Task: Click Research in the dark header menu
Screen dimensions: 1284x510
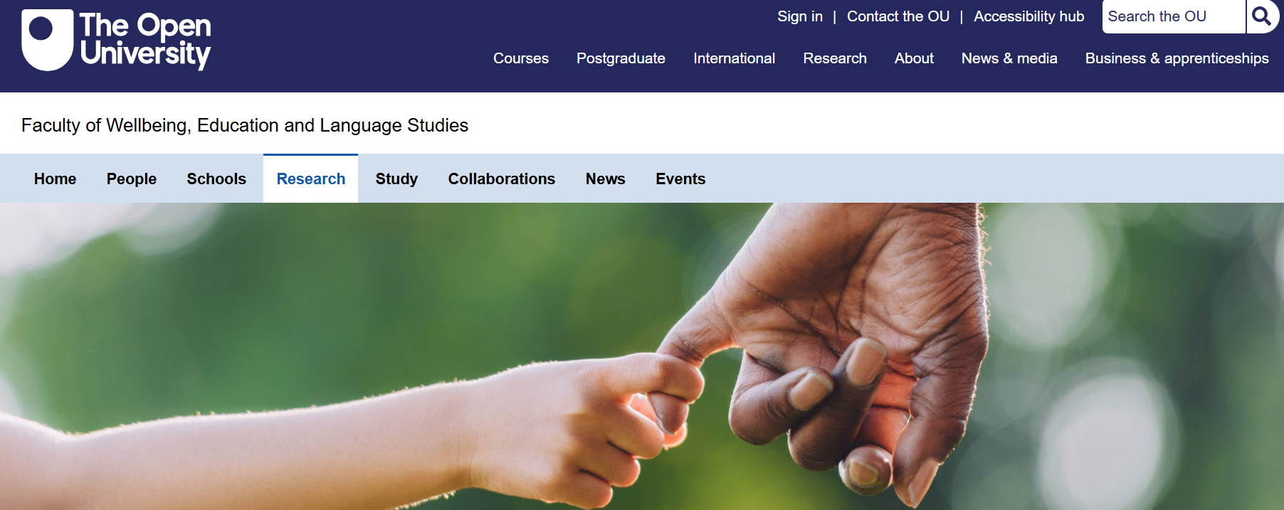Action: [x=834, y=58]
